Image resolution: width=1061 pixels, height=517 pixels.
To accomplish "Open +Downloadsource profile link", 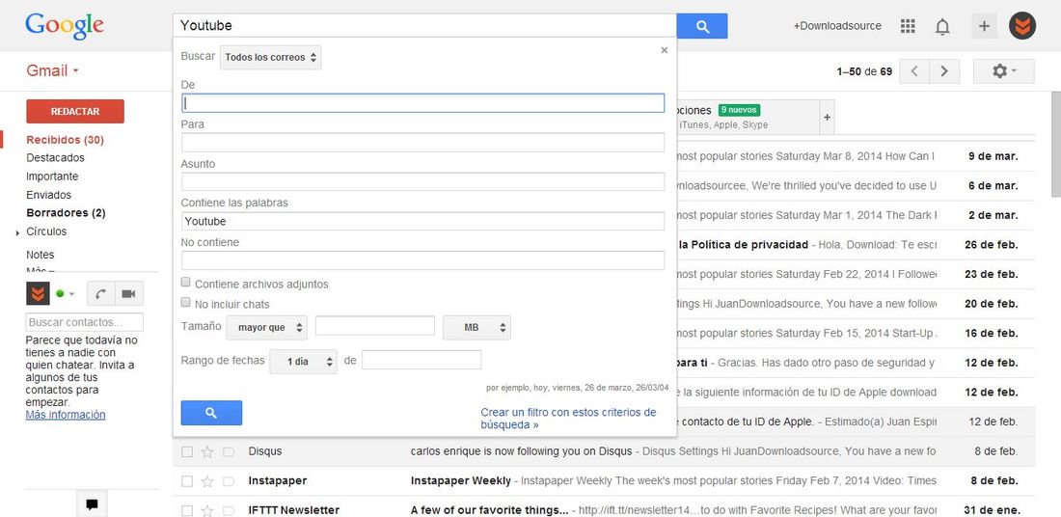I will point(837,26).
